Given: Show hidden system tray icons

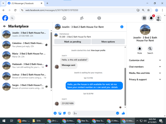Looking at the screenshot, I should tap(137, 121).
